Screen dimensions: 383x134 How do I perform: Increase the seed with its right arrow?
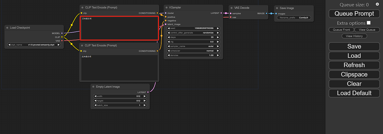218,28
